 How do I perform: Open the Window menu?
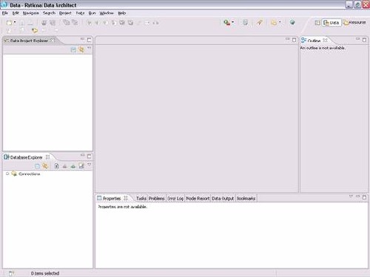click(107, 13)
